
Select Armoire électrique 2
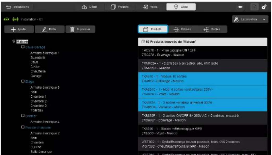coord(45,133)
